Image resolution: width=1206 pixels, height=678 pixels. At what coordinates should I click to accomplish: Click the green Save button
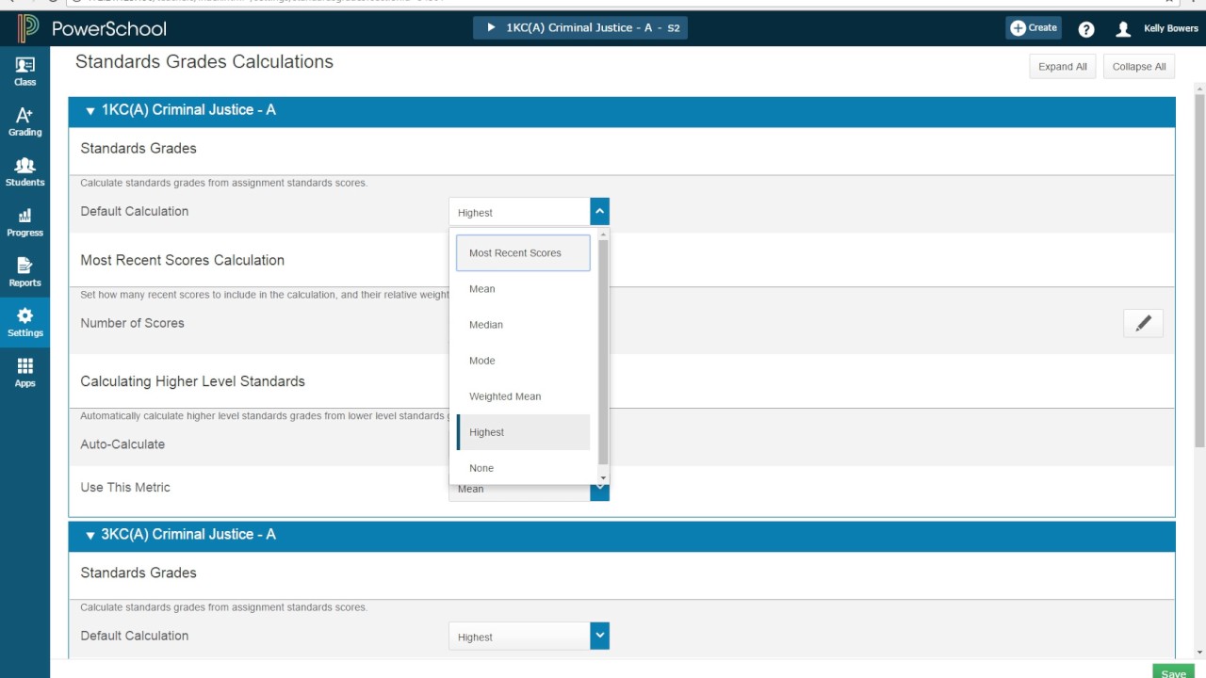point(1173,672)
